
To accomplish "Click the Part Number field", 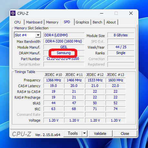I will coord(64,59).
